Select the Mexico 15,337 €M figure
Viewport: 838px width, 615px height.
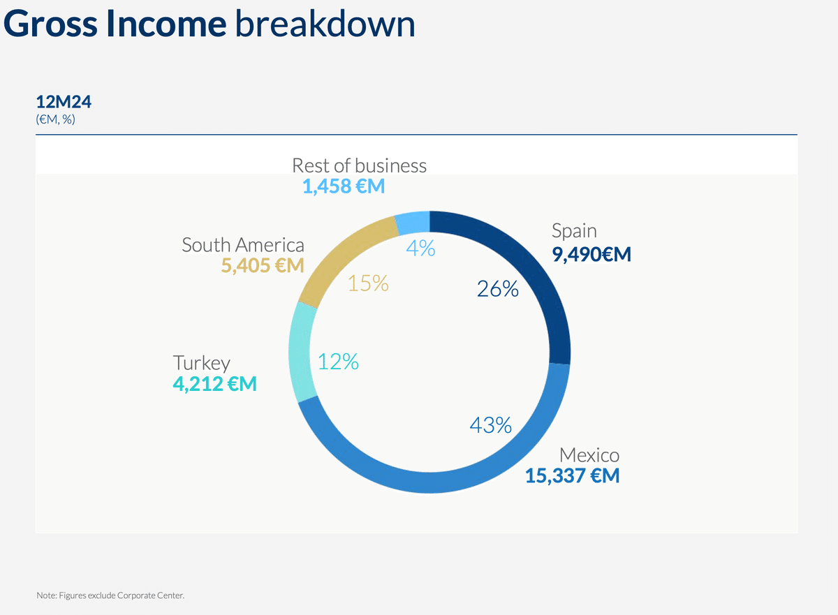coord(572,476)
